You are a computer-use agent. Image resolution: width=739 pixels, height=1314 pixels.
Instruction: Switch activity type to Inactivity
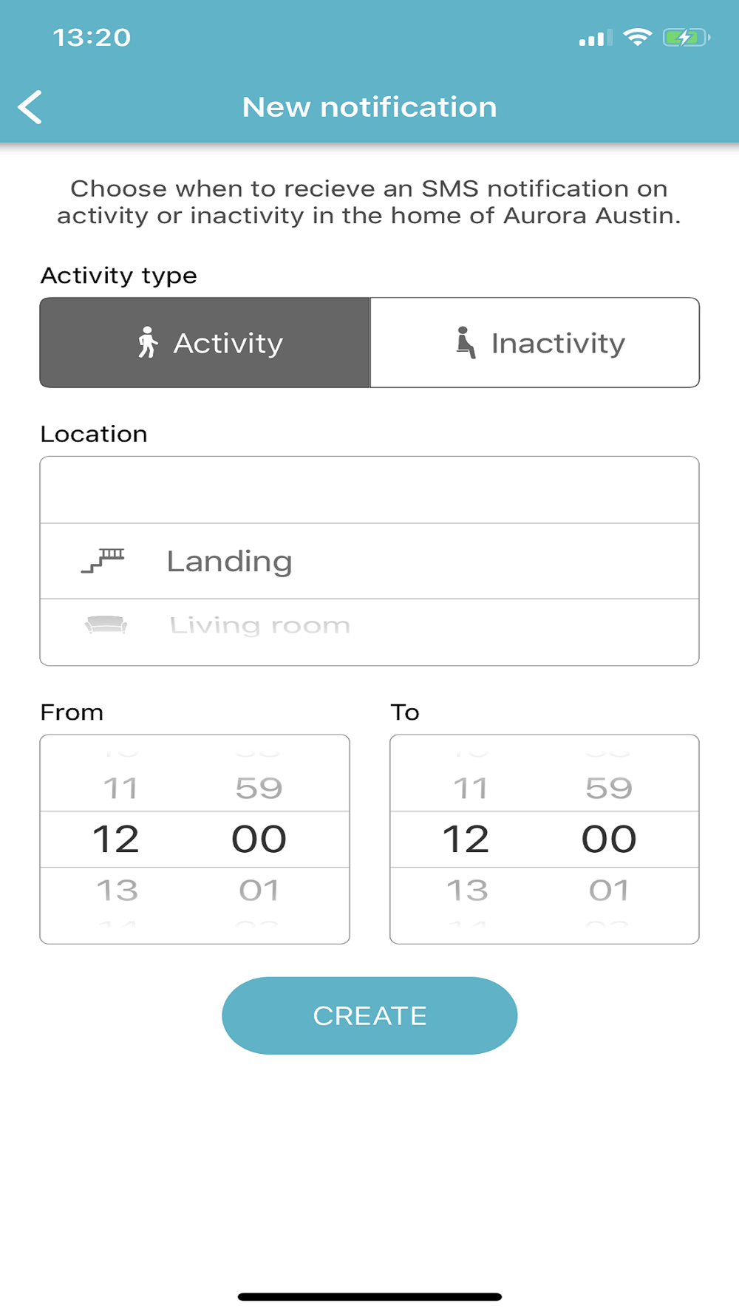click(534, 342)
